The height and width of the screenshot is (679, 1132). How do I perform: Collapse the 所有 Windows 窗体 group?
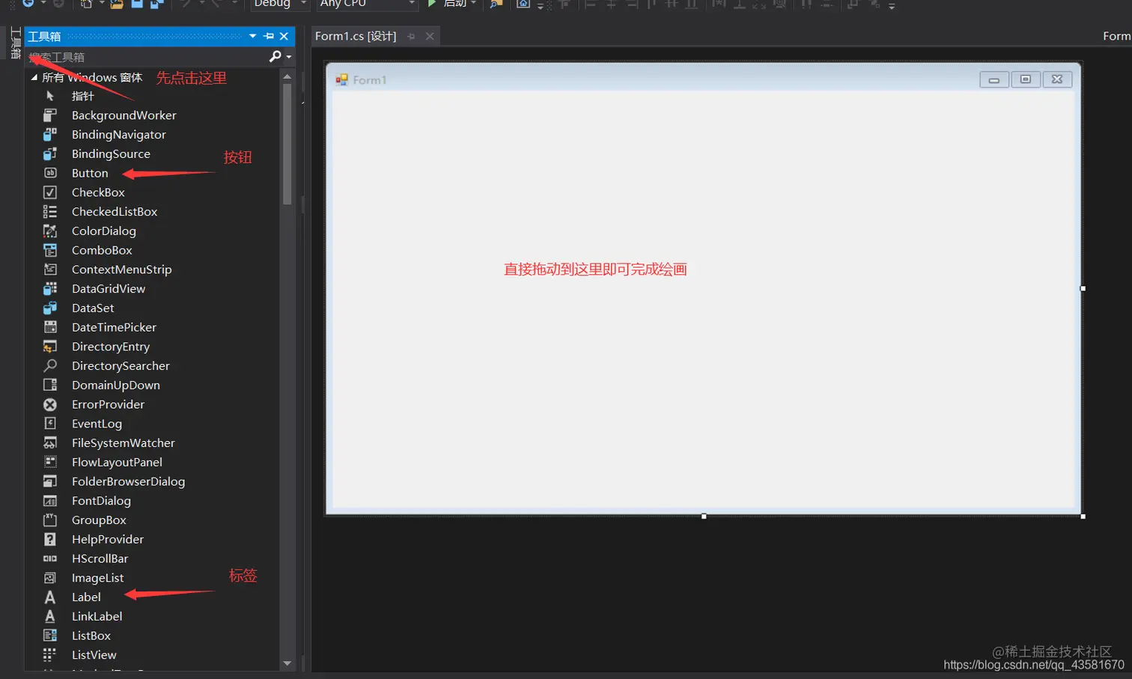(x=33, y=76)
